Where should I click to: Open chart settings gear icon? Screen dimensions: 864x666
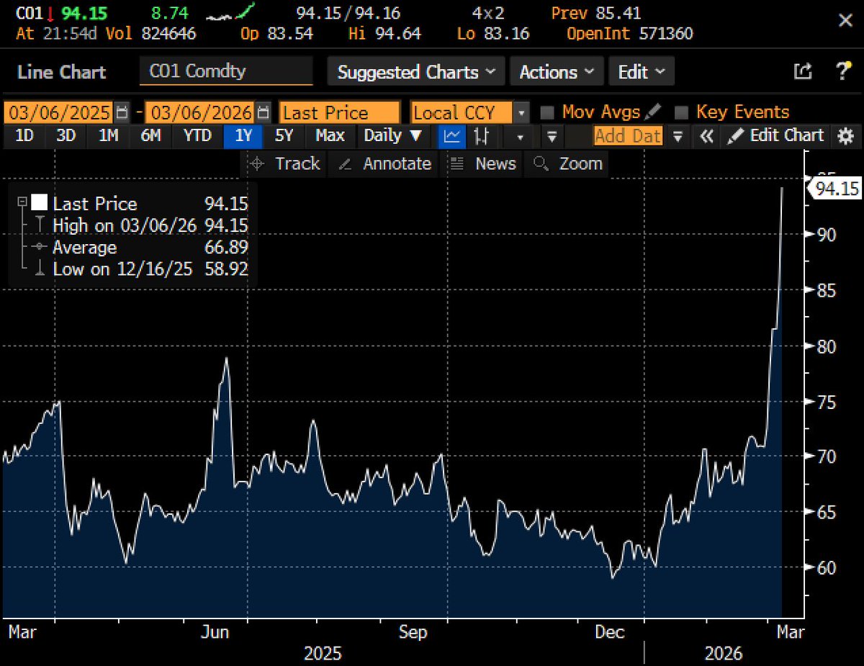[846, 135]
